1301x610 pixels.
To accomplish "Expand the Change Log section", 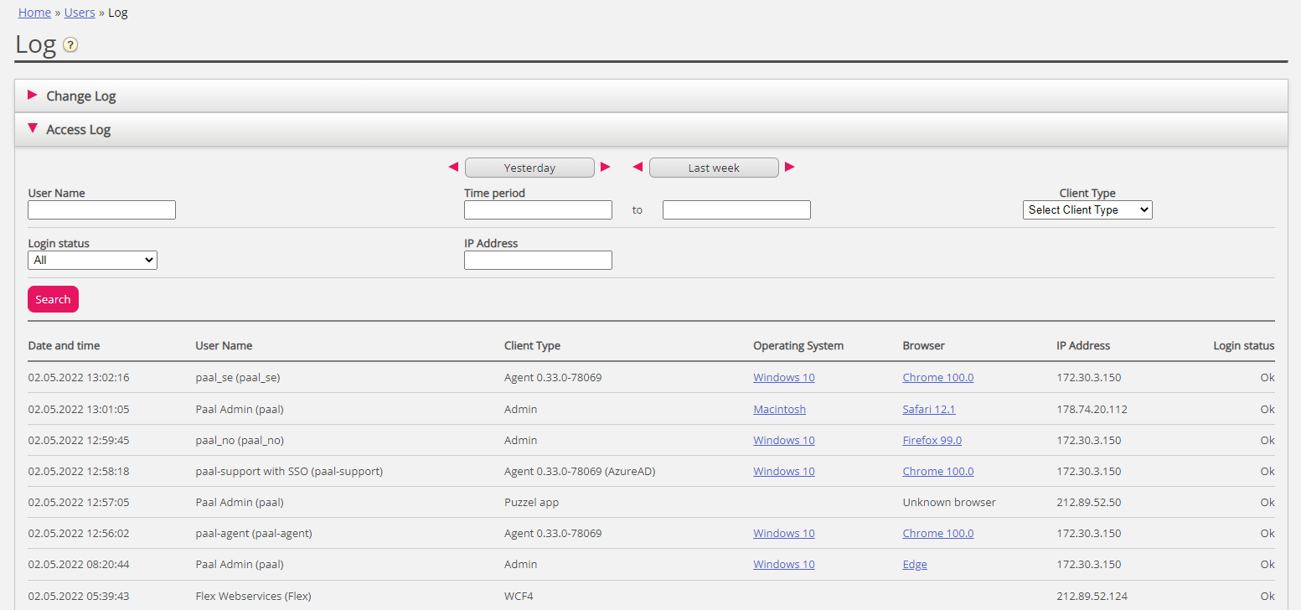I will [80, 96].
